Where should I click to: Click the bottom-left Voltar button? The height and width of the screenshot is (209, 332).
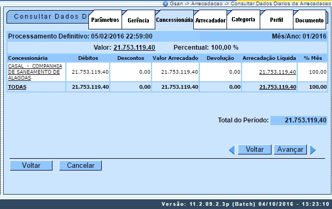31,166
